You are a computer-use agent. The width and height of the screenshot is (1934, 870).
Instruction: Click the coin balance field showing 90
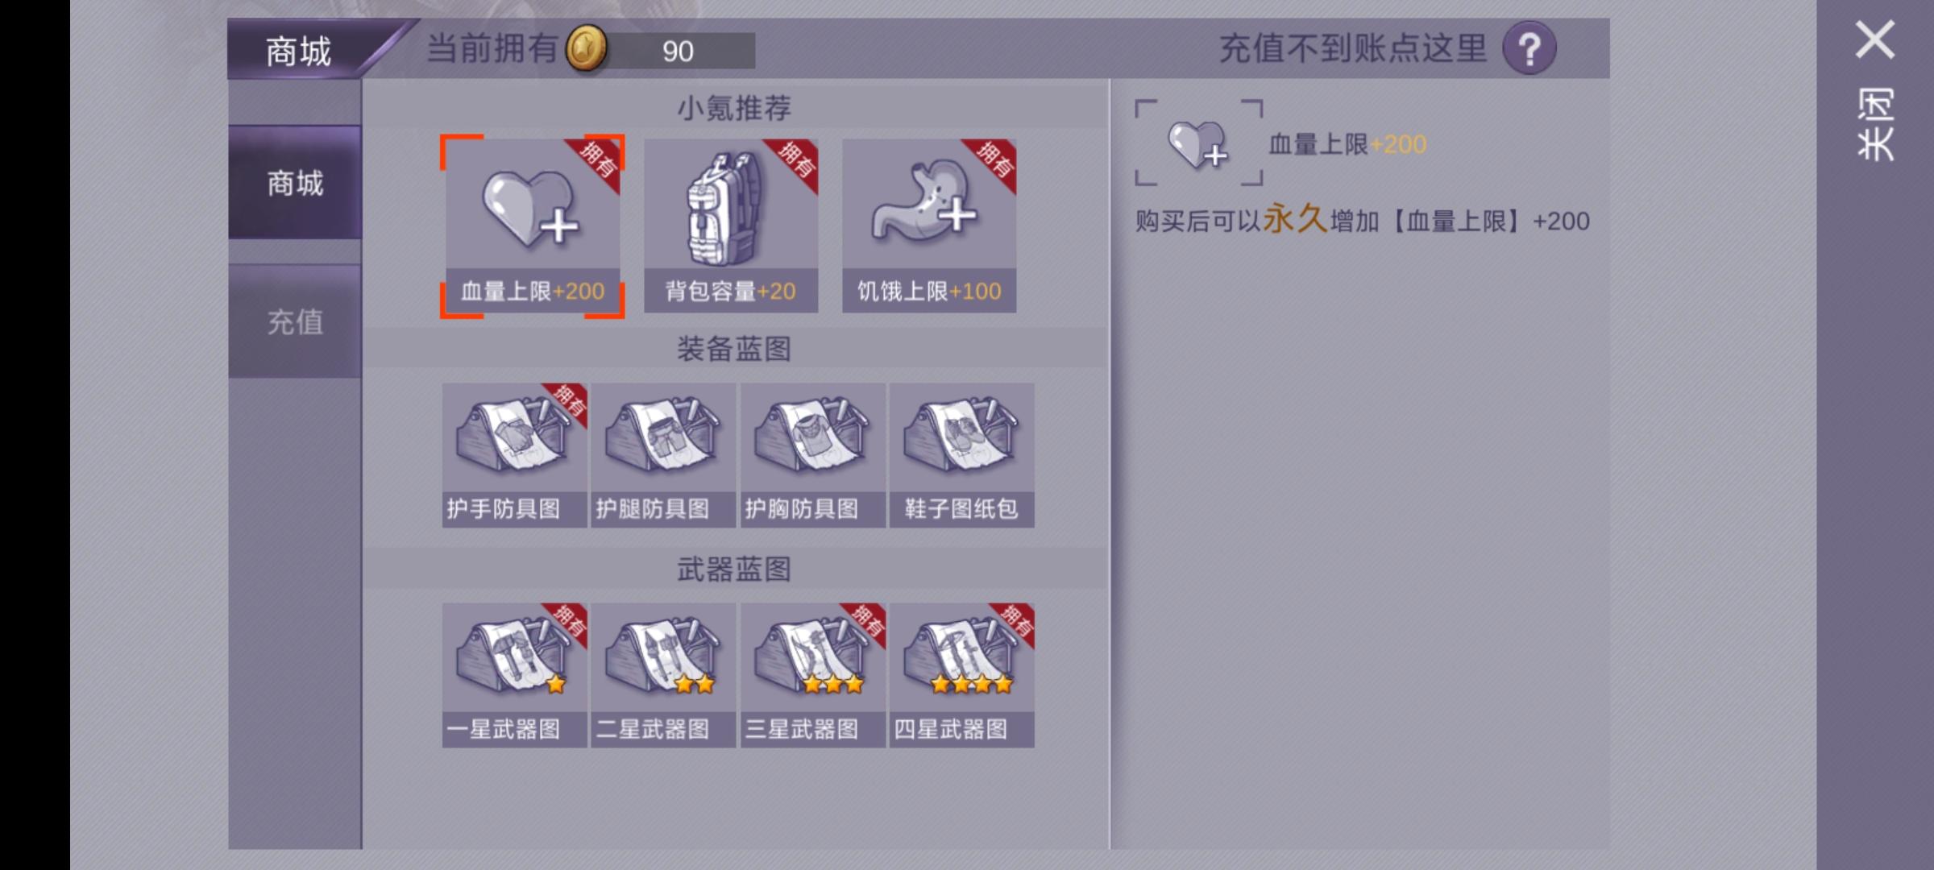(677, 51)
